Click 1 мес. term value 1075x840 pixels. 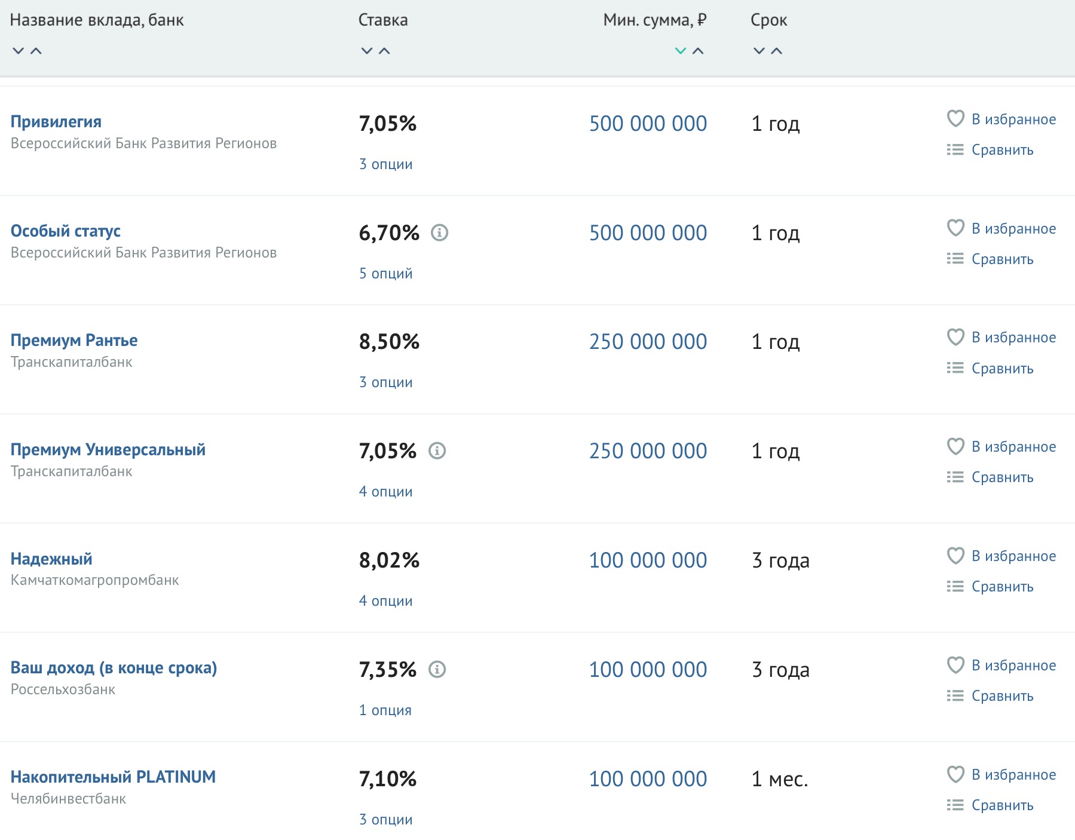(779, 779)
